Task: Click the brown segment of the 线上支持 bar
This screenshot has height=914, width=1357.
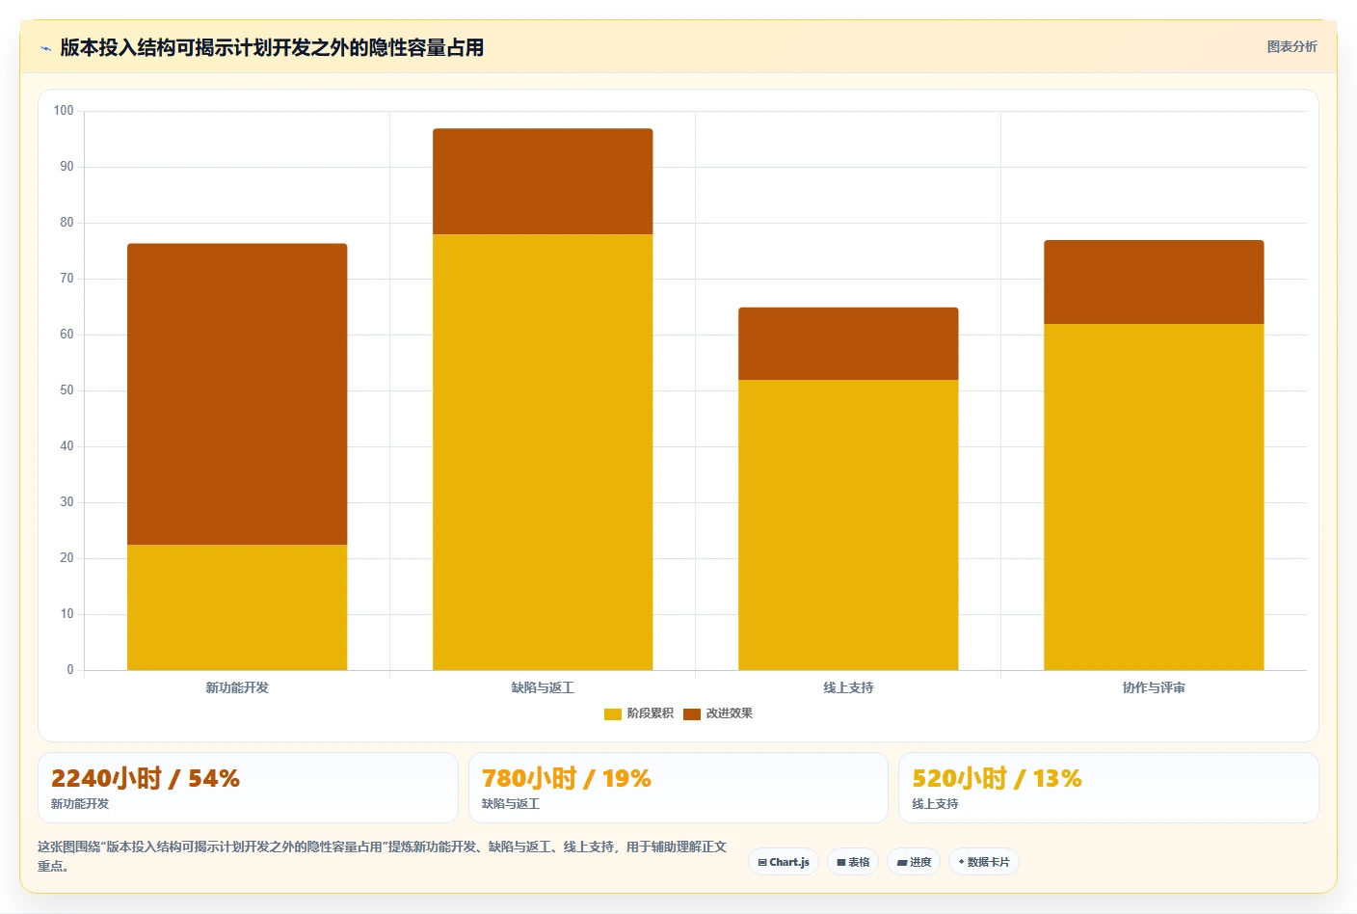Action: [x=848, y=343]
